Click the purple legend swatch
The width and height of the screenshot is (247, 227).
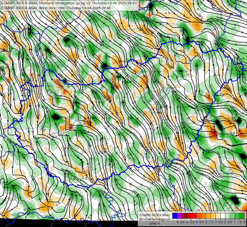tap(180, 216)
